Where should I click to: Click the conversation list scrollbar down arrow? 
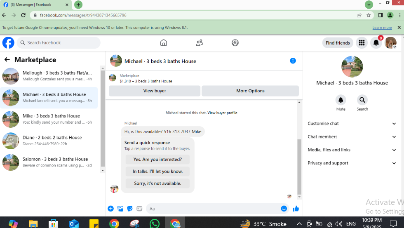(103, 170)
